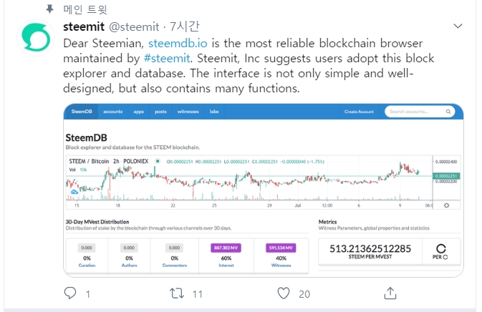Select the witnesses tab in SteemDB
Screen dimensions: 482x312
coord(188,112)
